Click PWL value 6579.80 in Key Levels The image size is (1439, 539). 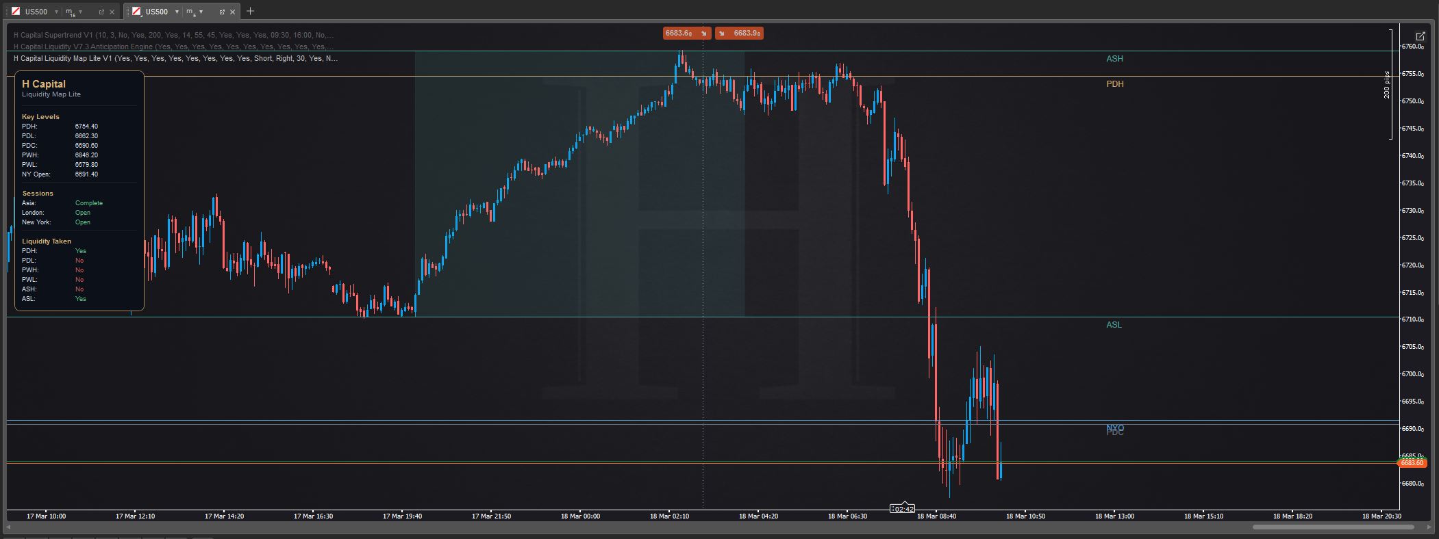(86, 165)
